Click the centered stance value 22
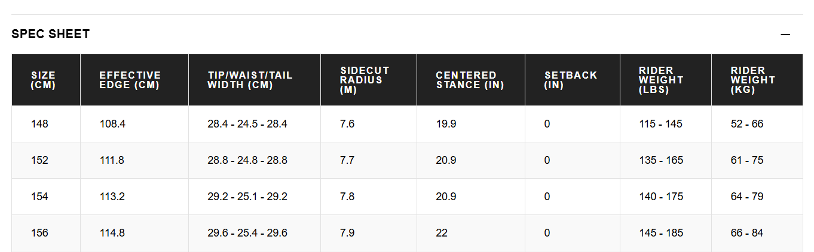The height and width of the screenshot is (252, 814). click(442, 233)
